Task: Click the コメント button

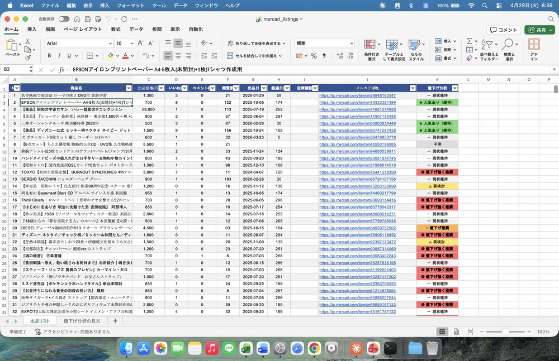Action: point(504,30)
